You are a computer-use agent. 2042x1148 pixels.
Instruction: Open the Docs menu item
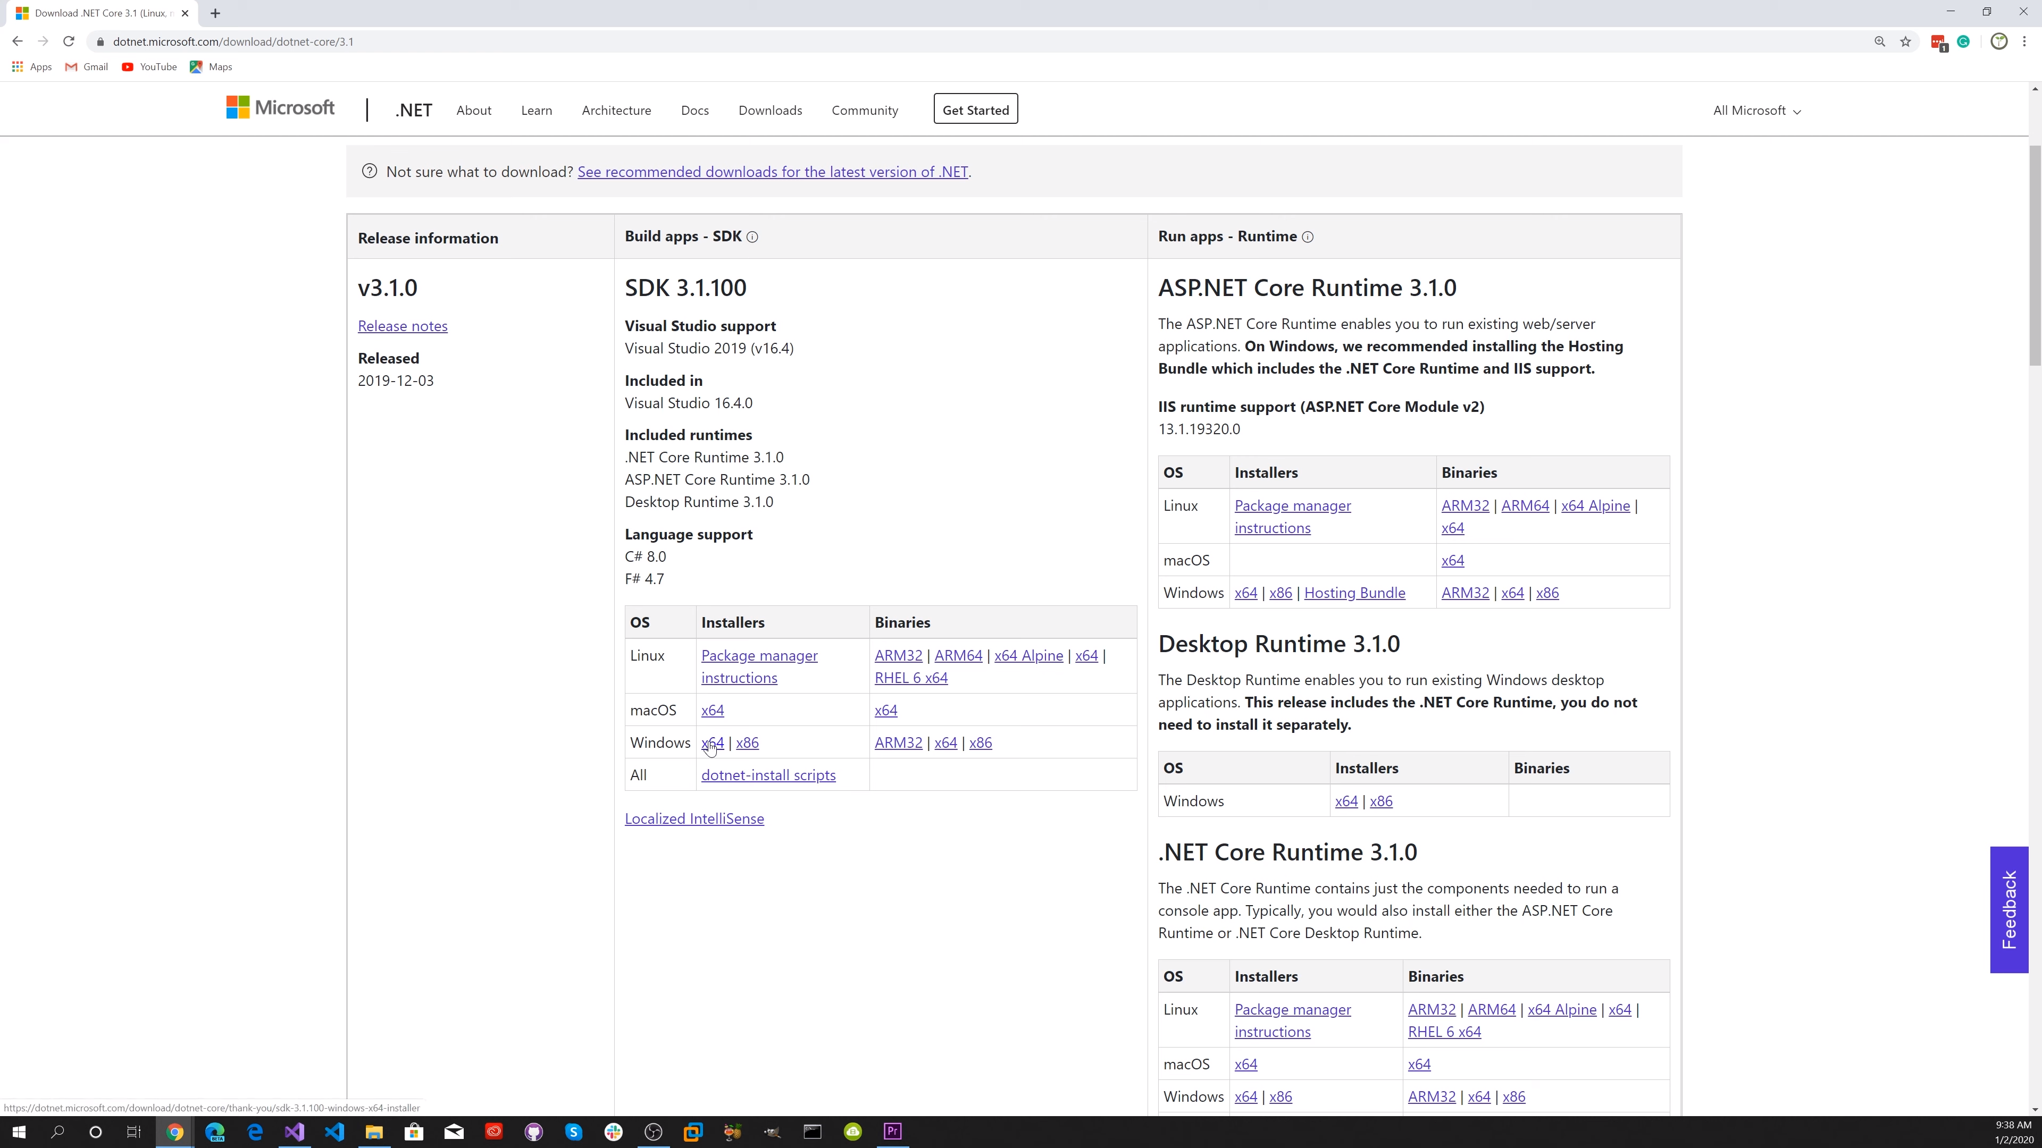[695, 110]
